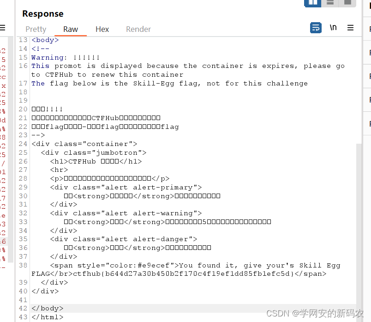
Task: Click the ctfhub{b644d27a...} flag text
Action: point(184,274)
